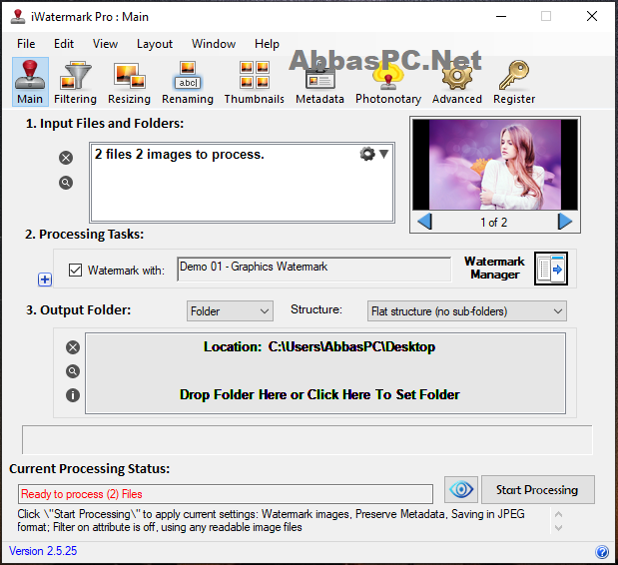This screenshot has width=618, height=565.
Task: Click the Start Processing button
Action: pos(538,489)
